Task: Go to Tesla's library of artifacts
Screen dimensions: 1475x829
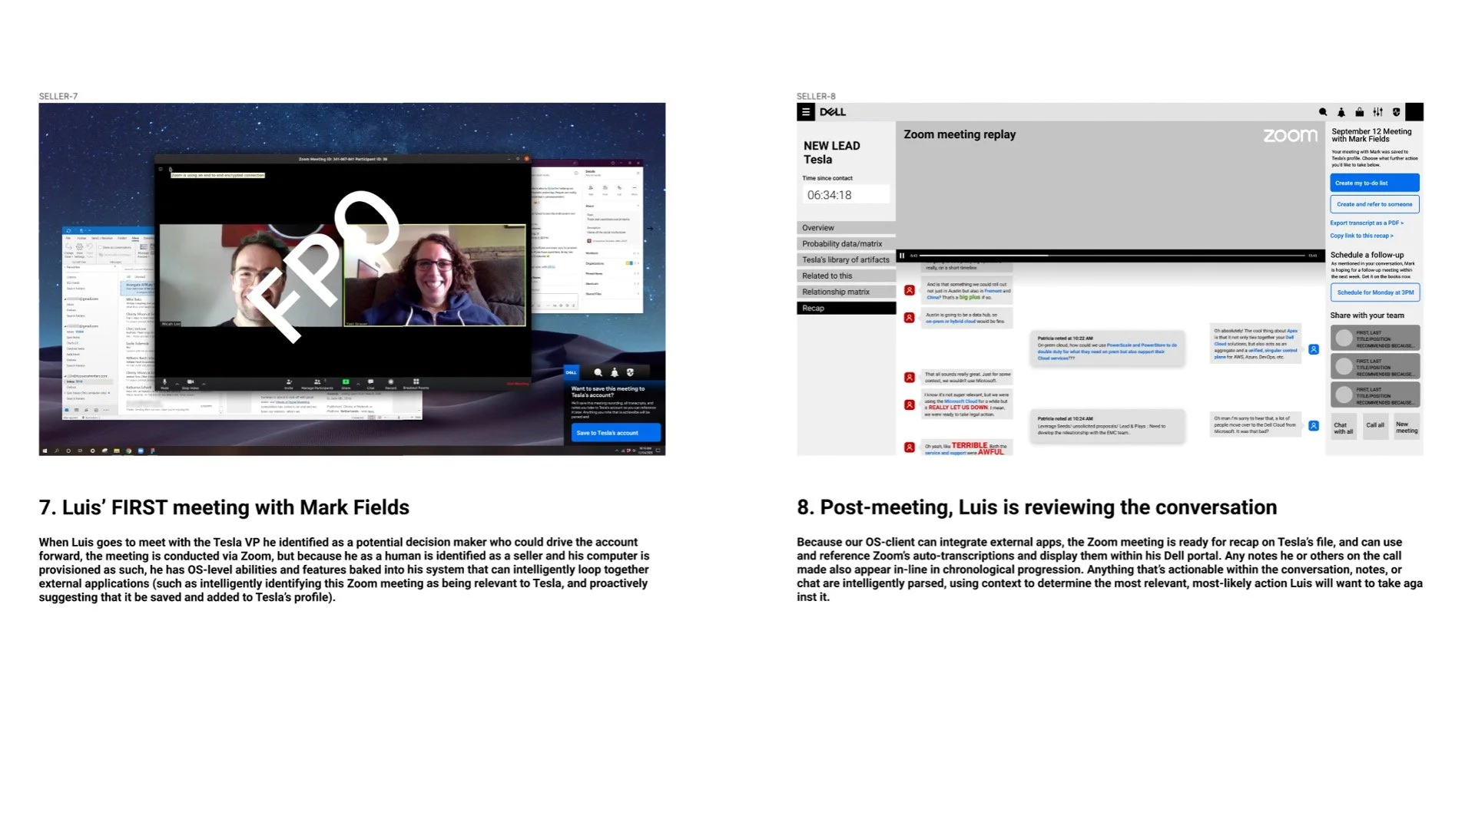Action: coord(846,260)
